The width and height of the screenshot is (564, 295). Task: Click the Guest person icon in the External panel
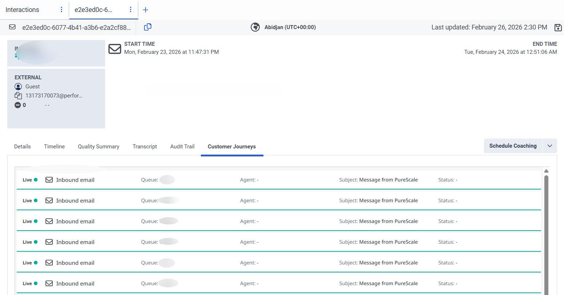pyautogui.click(x=18, y=86)
